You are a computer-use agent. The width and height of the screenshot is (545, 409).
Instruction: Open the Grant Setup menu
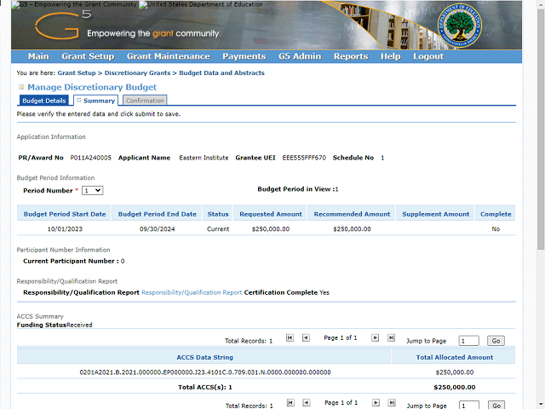point(88,56)
